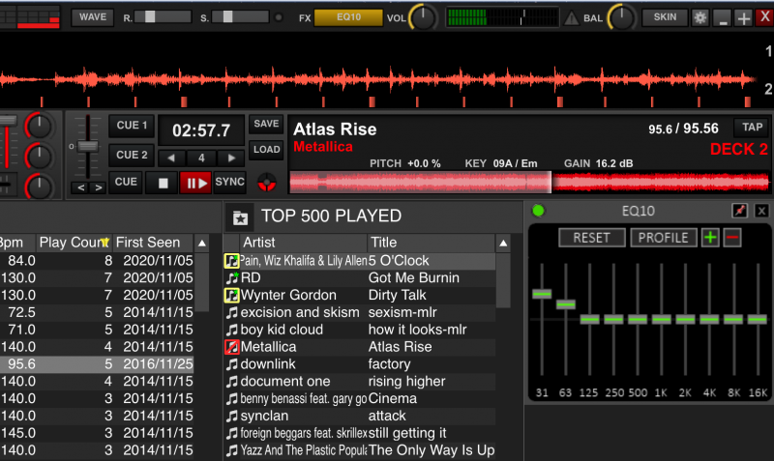The height and width of the screenshot is (461, 774).
Task: Decrease loop length with left arrow
Action: (x=171, y=158)
